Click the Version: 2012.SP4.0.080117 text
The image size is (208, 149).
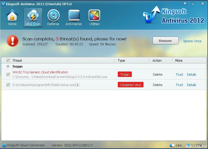pyautogui.click(x=72, y=145)
